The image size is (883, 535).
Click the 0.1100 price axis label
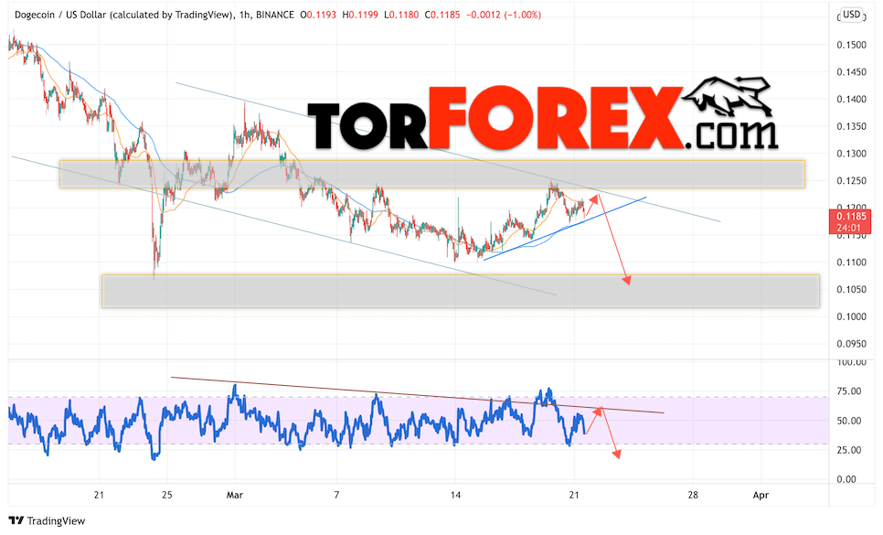click(851, 262)
